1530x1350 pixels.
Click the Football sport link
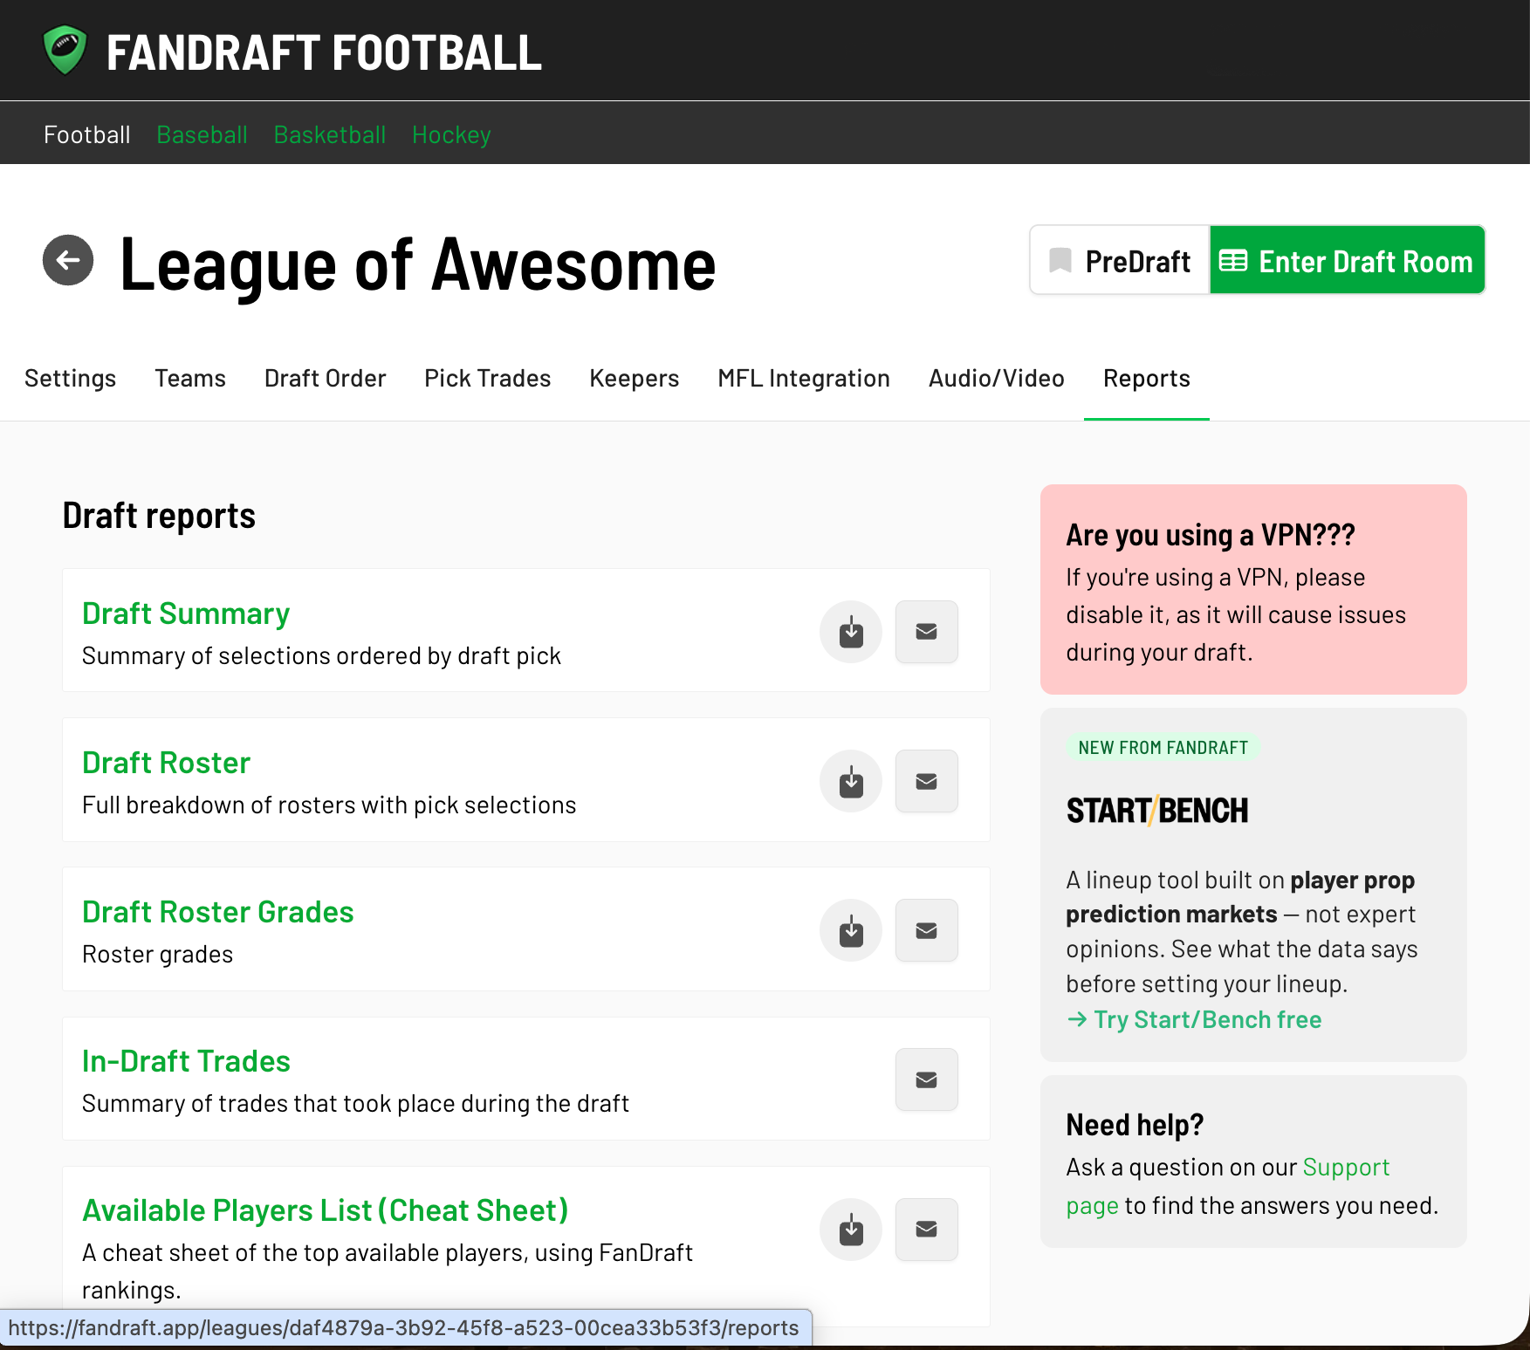point(87,135)
